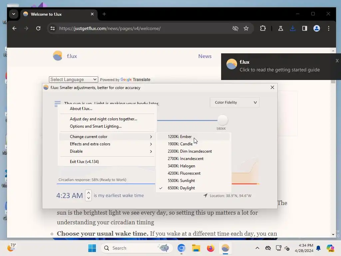
Task: Close the f.lux settings window
Action: pos(272,88)
